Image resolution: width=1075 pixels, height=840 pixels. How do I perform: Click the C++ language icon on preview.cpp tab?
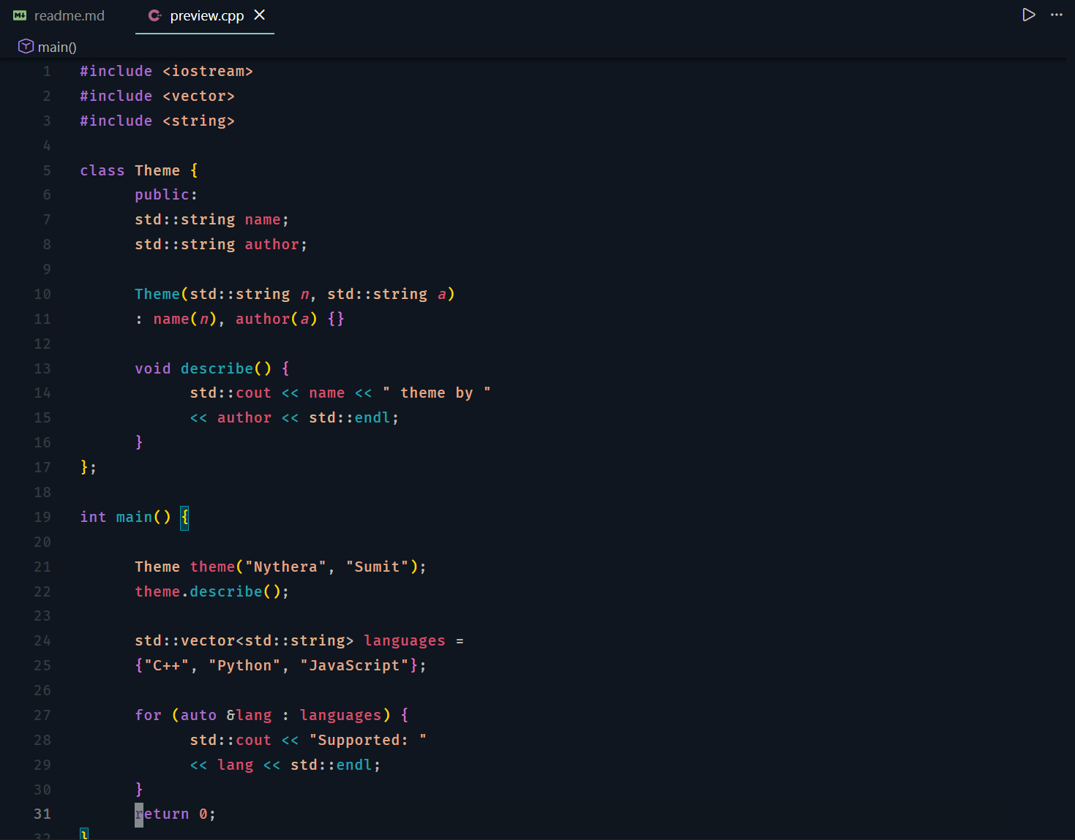[x=154, y=15]
